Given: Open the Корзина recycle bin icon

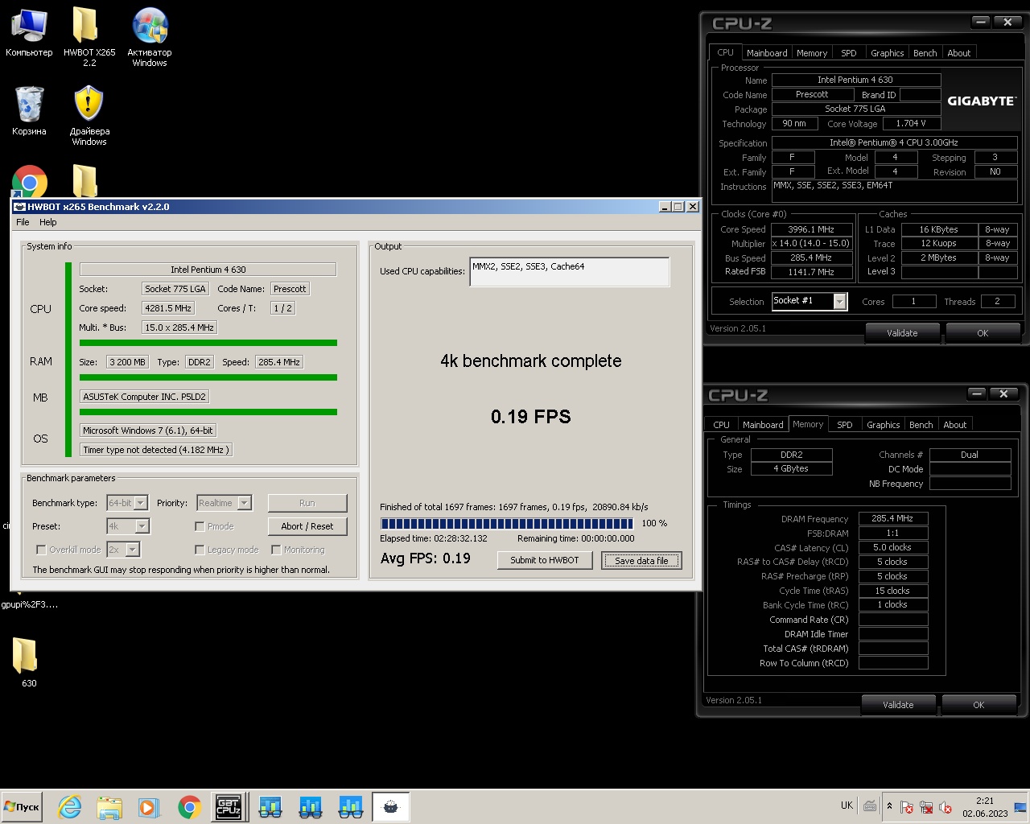Looking at the screenshot, I should [x=29, y=111].
